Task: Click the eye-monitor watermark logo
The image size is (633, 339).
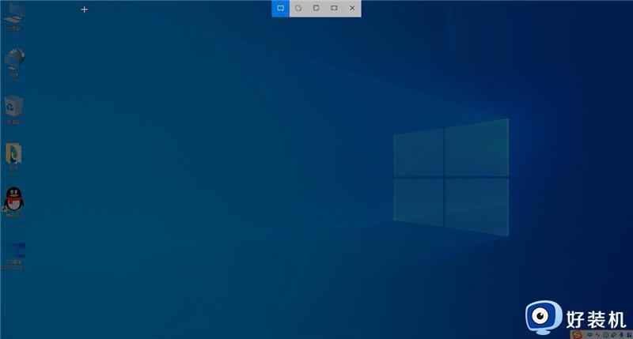Action: (x=544, y=315)
